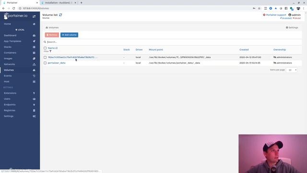Screen dimensions: 307x173
Task: Click the Portainer.io logo
Action: click(x=16, y=16)
